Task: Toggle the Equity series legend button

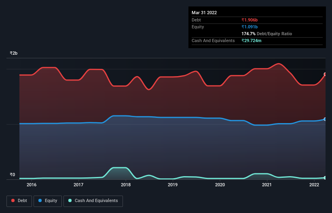Action: [48, 201]
